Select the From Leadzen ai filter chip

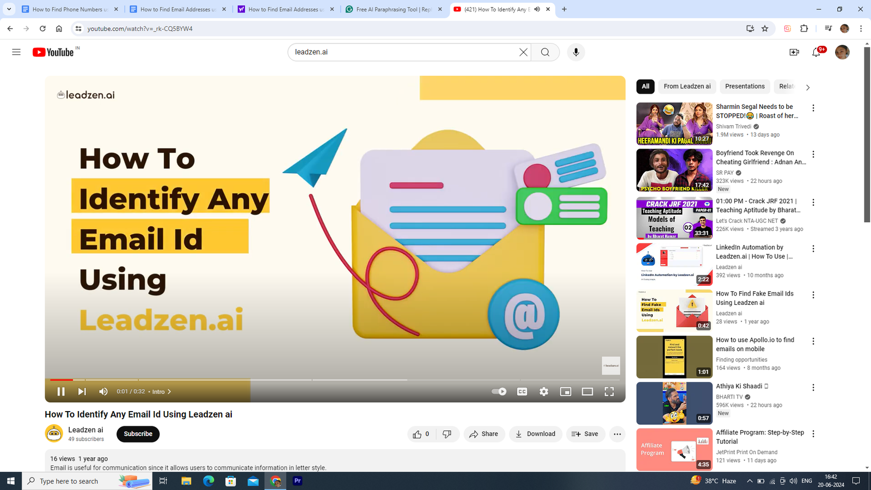pyautogui.click(x=686, y=86)
